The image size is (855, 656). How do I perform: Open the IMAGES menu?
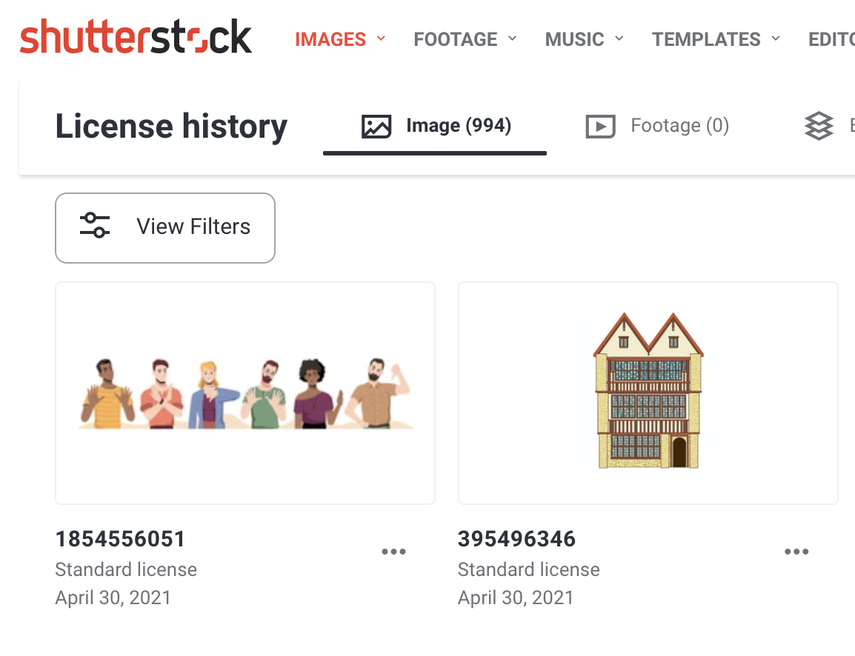pyautogui.click(x=330, y=39)
